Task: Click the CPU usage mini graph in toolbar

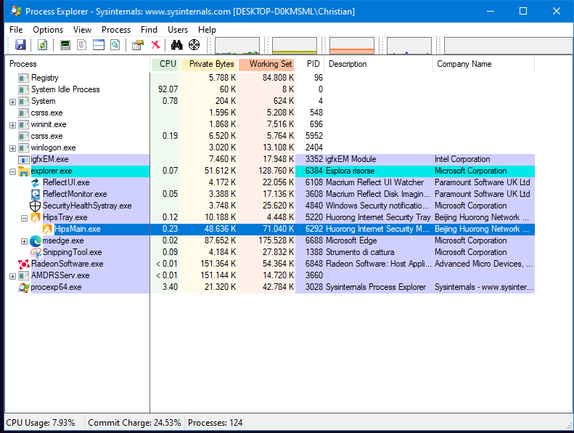Action: (237, 46)
